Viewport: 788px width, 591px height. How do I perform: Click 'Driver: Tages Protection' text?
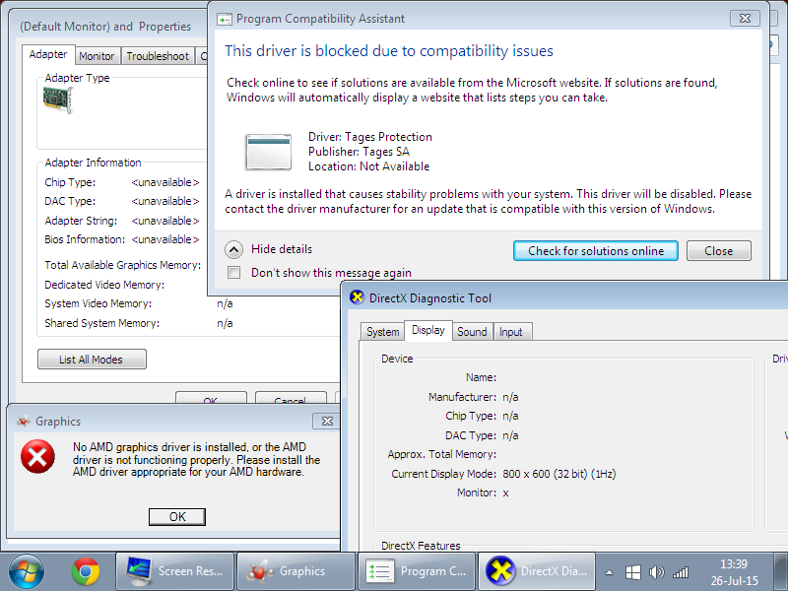(370, 137)
